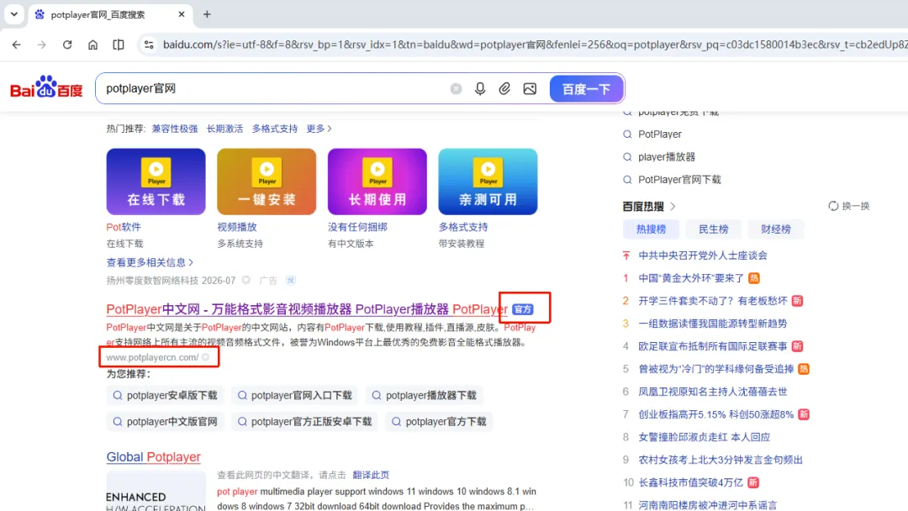Select PotPlayer官网下载 related search
The height and width of the screenshot is (511, 908).
click(679, 179)
